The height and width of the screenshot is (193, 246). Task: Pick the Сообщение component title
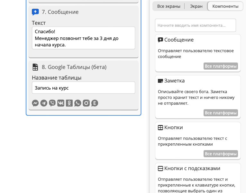[x=179, y=40]
